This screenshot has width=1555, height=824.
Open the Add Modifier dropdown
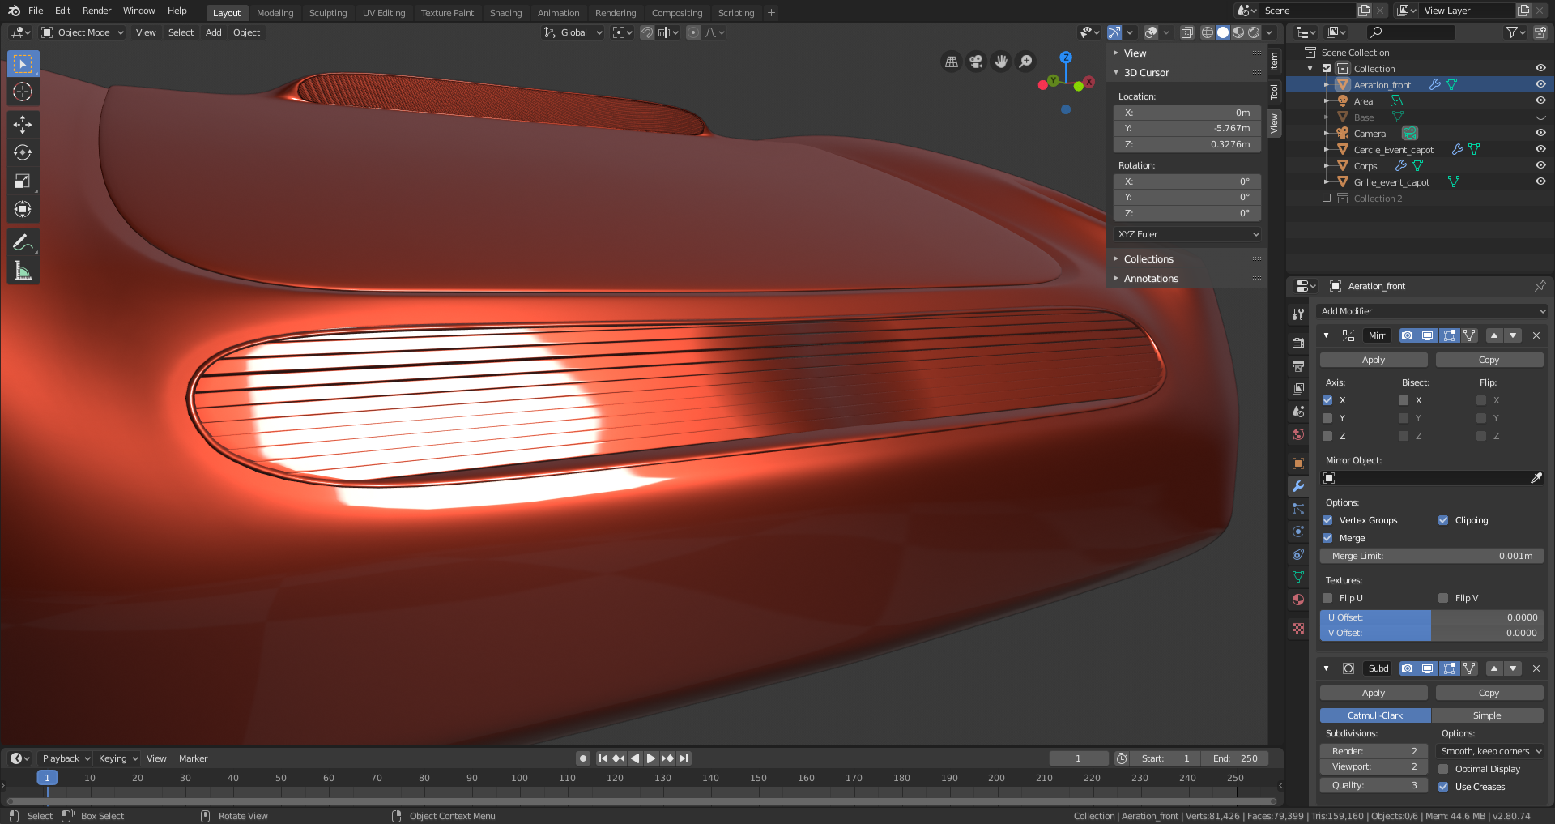point(1432,311)
